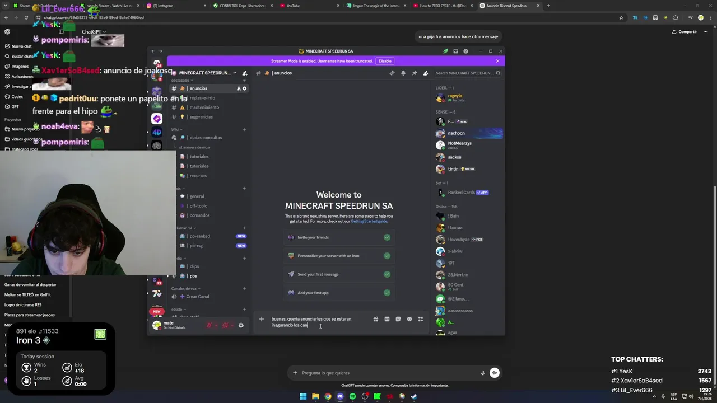Search within MINECRAFT SPEEDRUN server

[467, 73]
